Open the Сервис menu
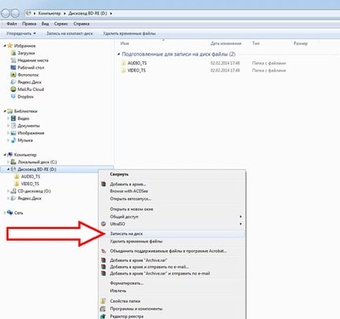340x319 pixels. 61,24
